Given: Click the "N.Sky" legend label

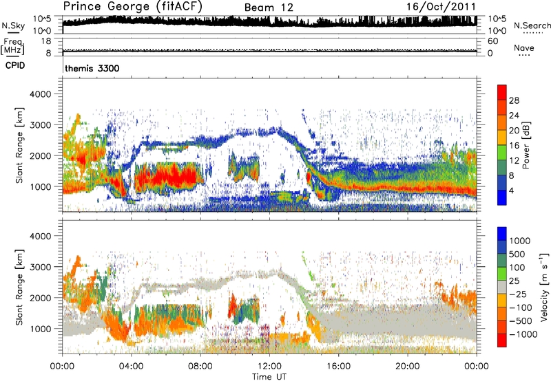Looking at the screenshot, I should tap(13, 25).
